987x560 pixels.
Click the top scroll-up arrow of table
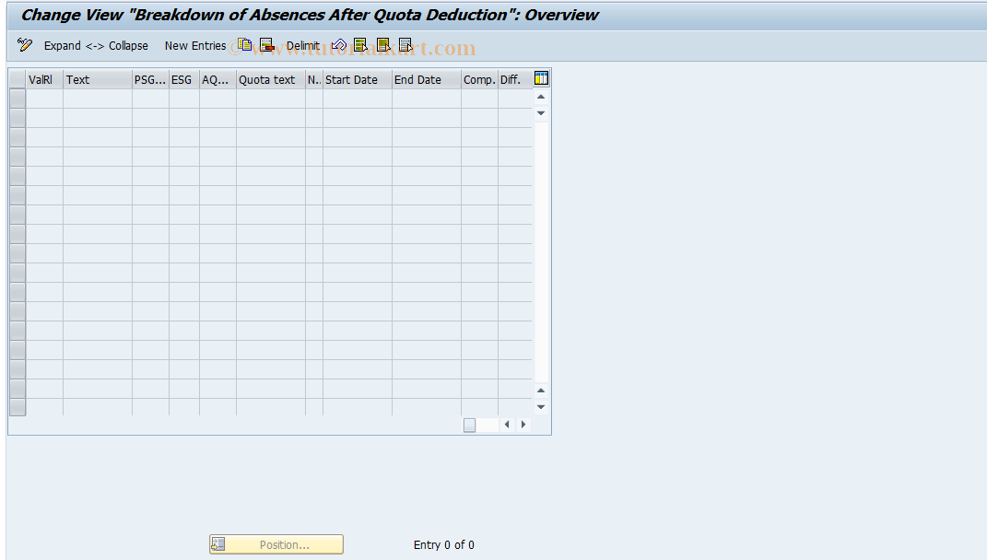coord(541,97)
